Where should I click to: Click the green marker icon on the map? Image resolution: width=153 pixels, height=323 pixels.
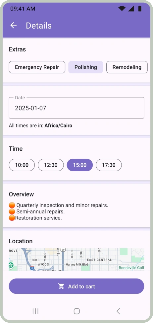pos(11,265)
